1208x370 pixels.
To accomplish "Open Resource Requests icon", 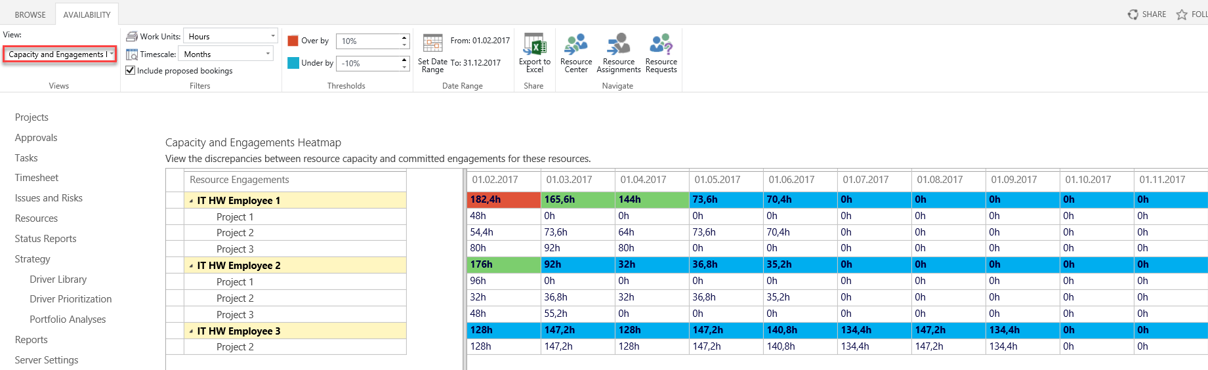I will pyautogui.click(x=661, y=45).
